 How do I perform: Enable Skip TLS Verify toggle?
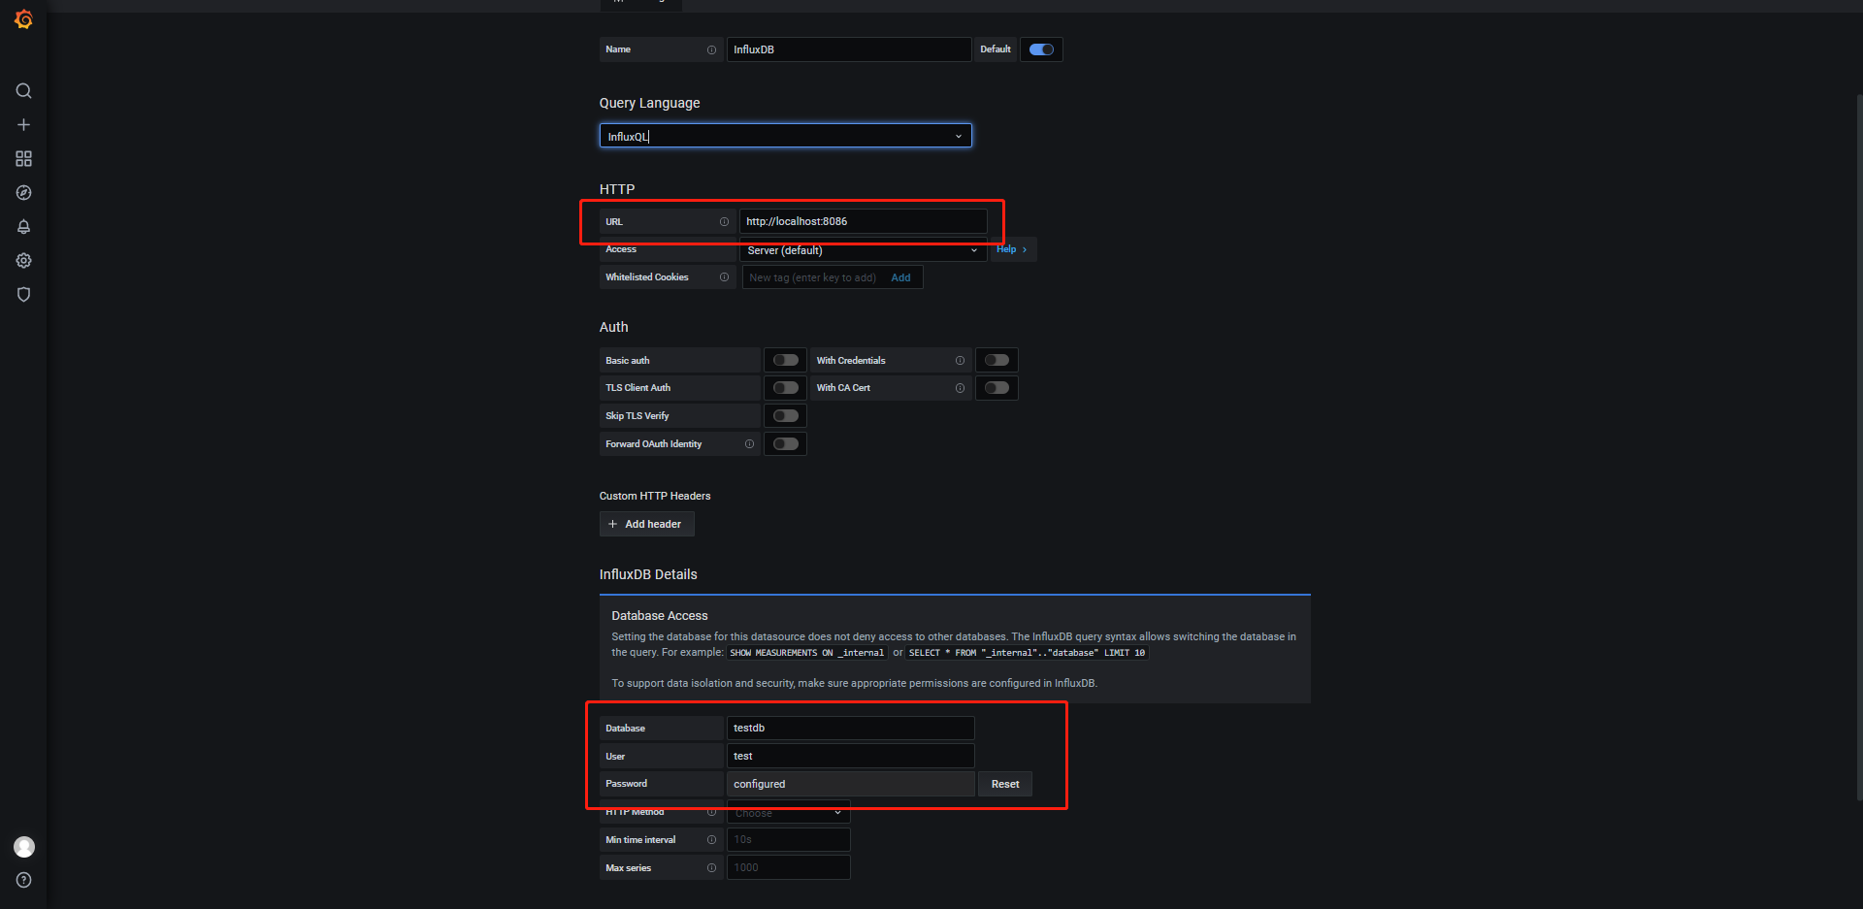point(786,416)
